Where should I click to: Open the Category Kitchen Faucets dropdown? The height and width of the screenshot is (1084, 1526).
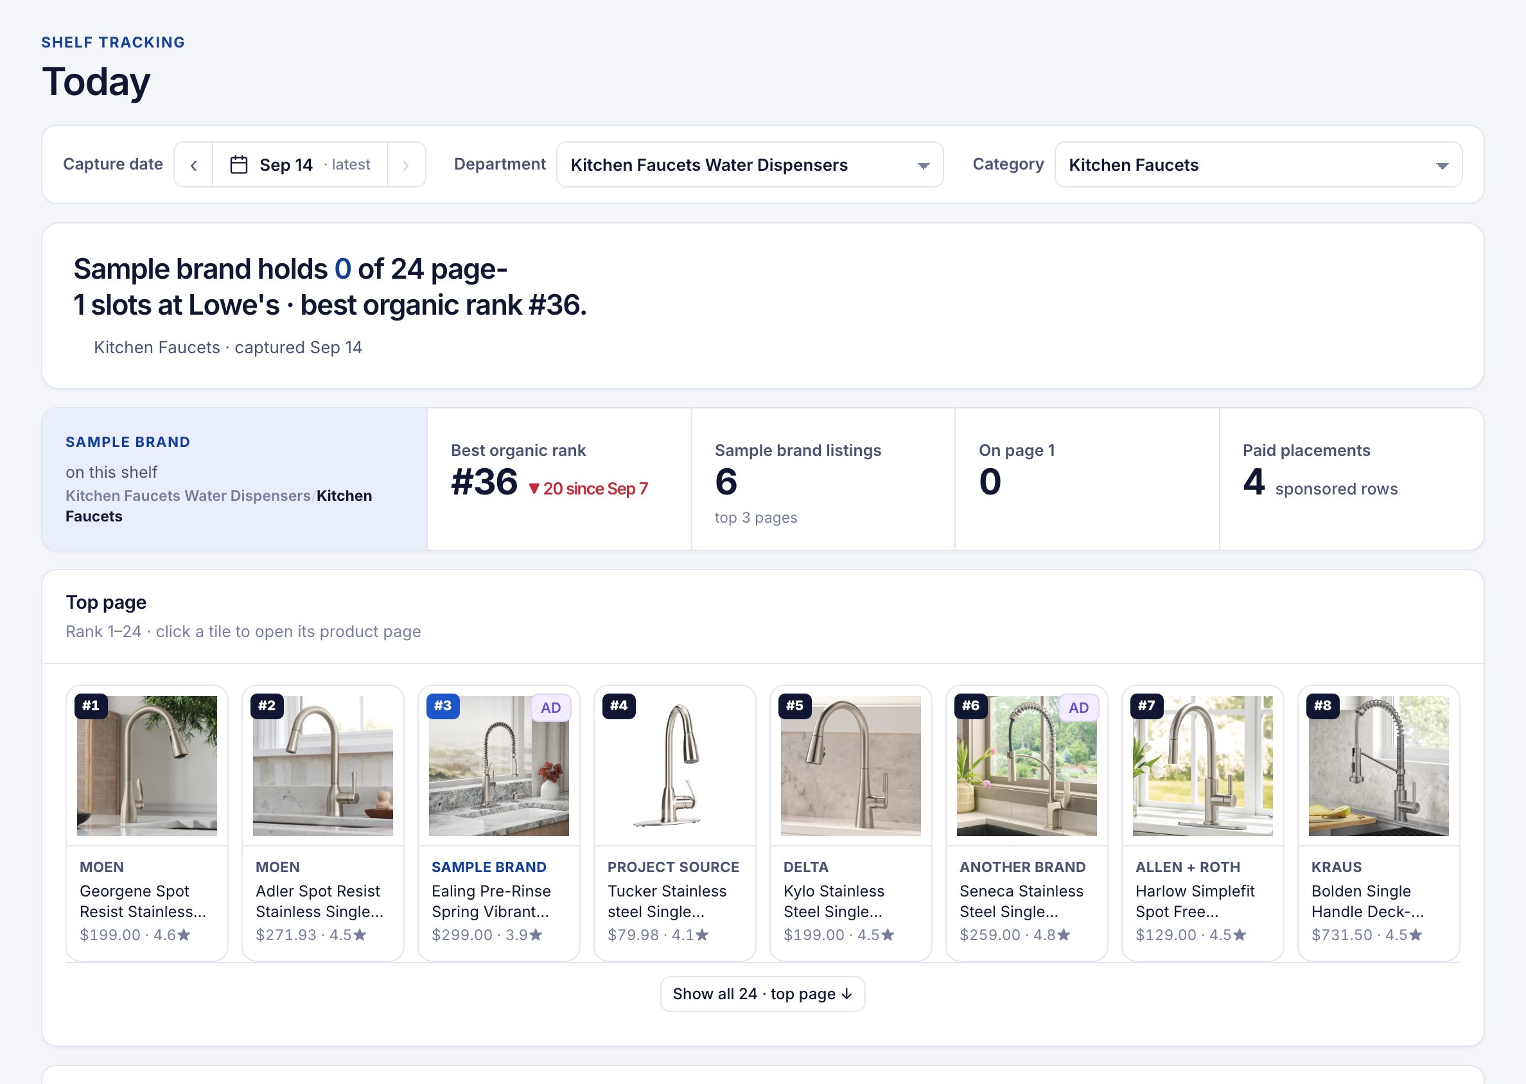pyautogui.click(x=1258, y=165)
